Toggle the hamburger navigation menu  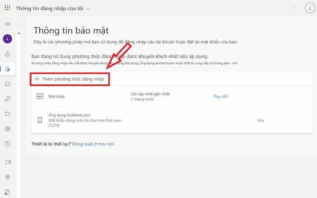coord(8,24)
